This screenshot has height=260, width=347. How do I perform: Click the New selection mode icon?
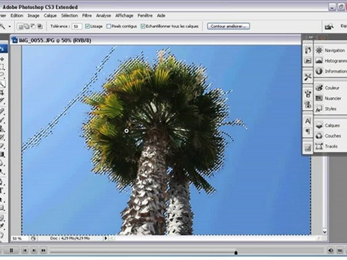coord(20,26)
